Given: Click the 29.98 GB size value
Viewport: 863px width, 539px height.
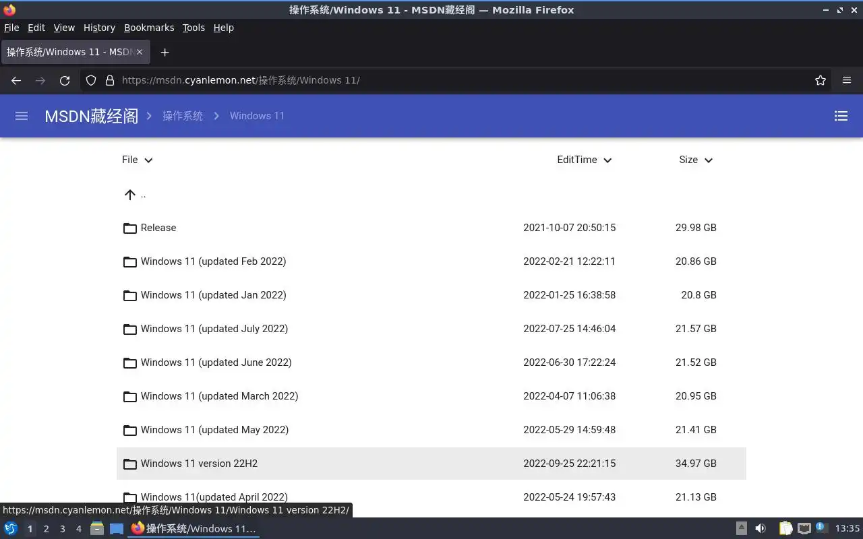Looking at the screenshot, I should 696,228.
